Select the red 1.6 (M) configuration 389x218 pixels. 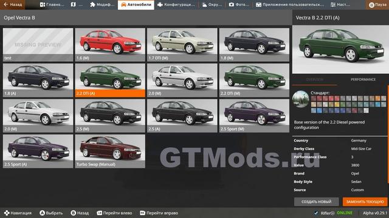[110, 45]
